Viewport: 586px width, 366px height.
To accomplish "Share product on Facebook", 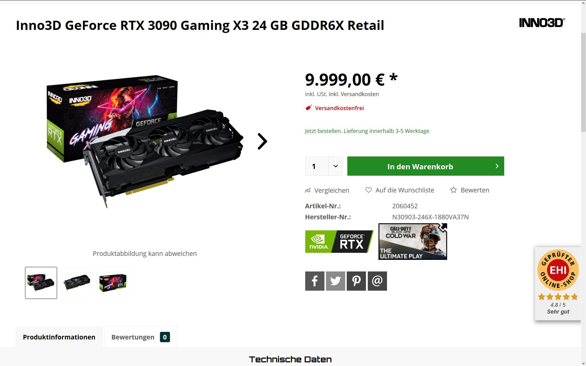I will 315,281.
